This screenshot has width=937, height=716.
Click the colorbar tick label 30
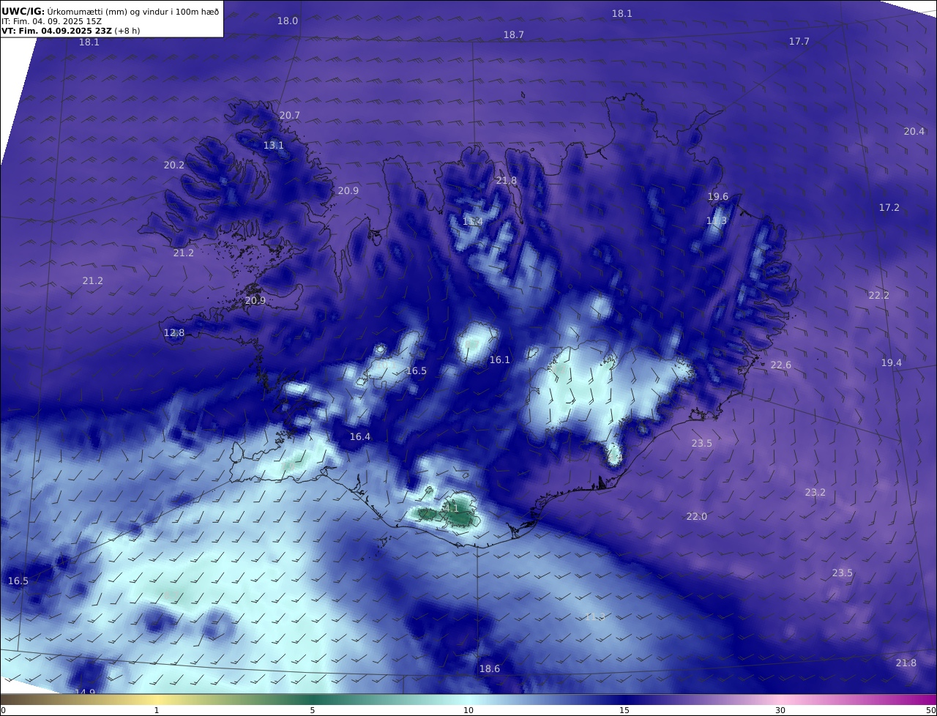(780, 710)
